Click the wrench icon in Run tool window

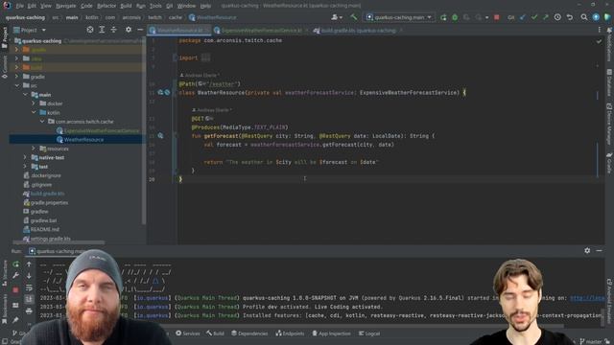[15, 276]
